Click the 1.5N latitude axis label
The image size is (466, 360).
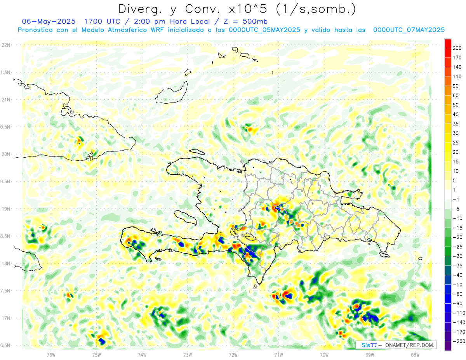coord(5,72)
